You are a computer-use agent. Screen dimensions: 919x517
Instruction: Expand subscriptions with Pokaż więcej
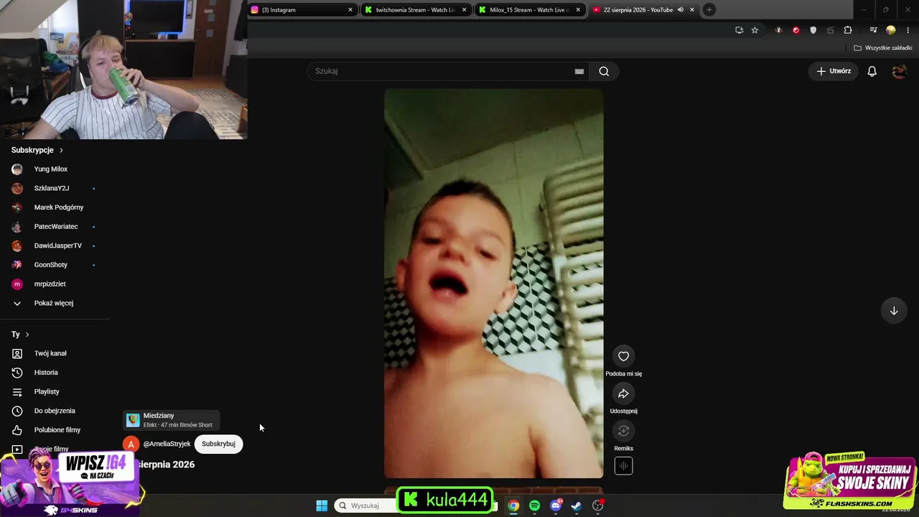coord(55,303)
